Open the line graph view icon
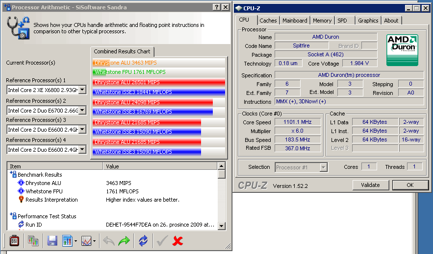The image size is (433, 254). pos(86,241)
